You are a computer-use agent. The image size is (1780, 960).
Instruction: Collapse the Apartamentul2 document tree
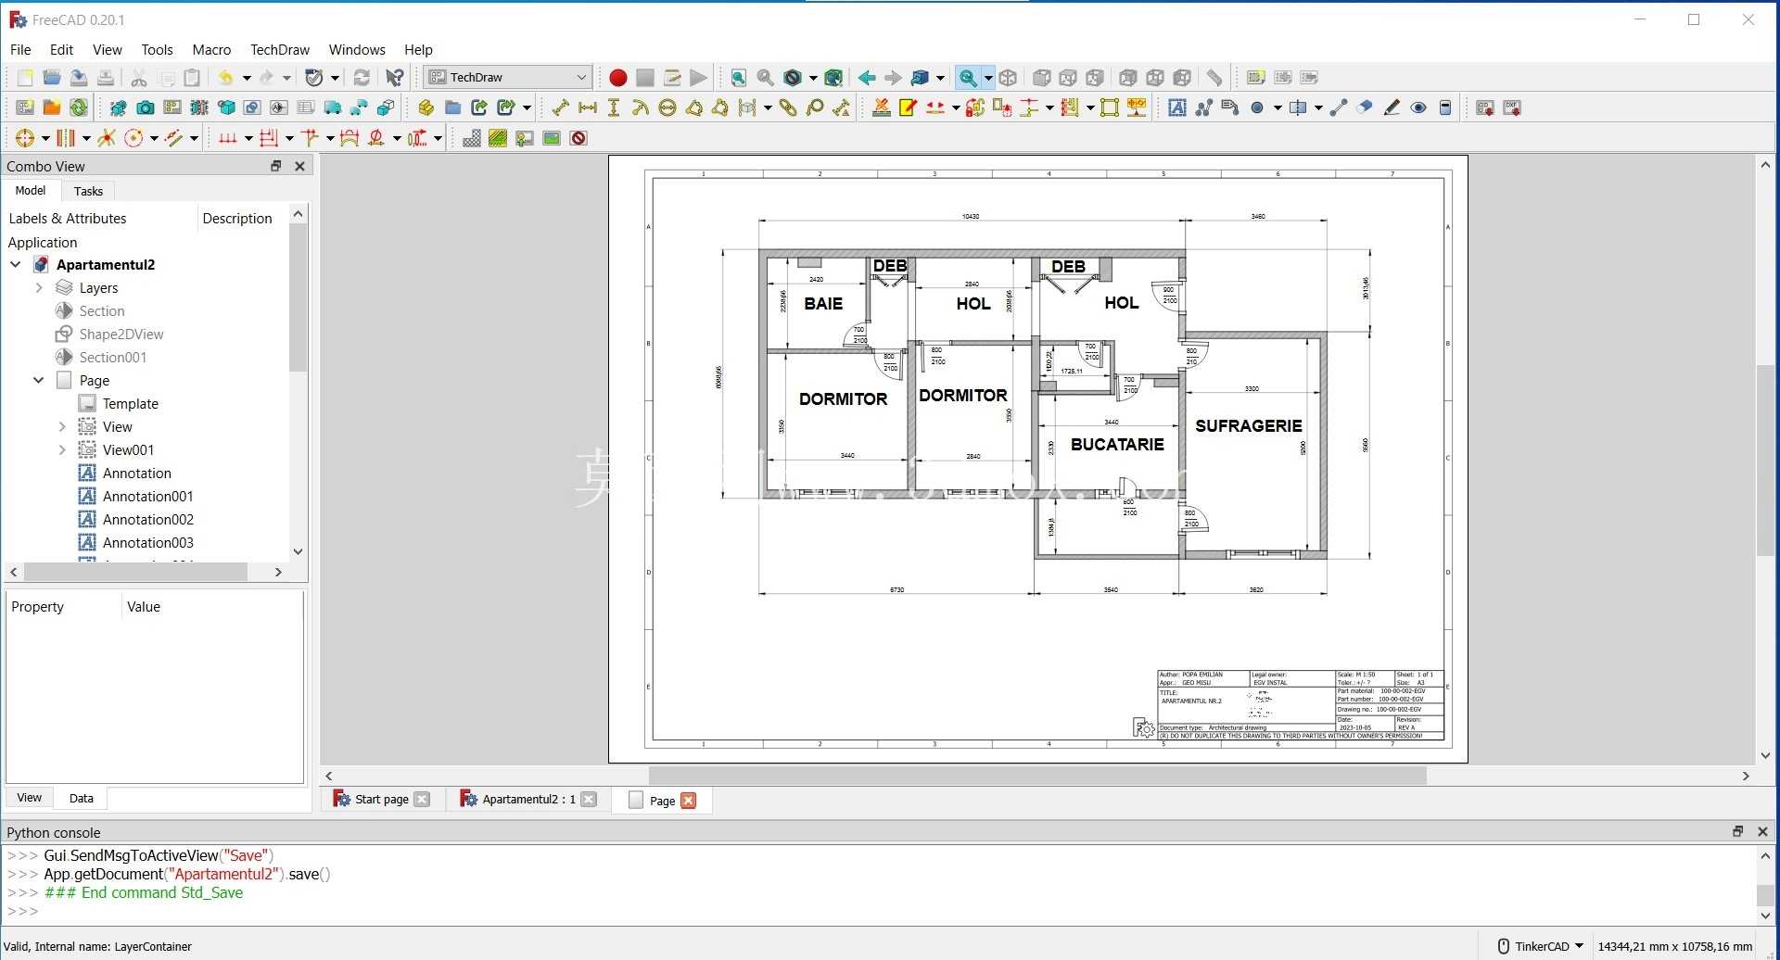pyautogui.click(x=16, y=265)
